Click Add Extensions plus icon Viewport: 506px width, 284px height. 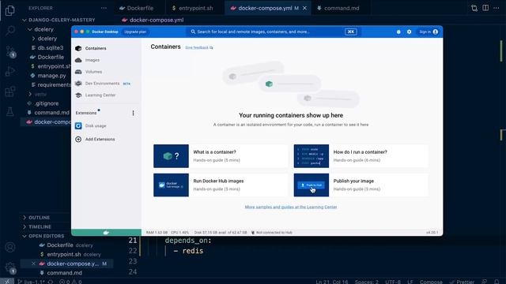78,140
